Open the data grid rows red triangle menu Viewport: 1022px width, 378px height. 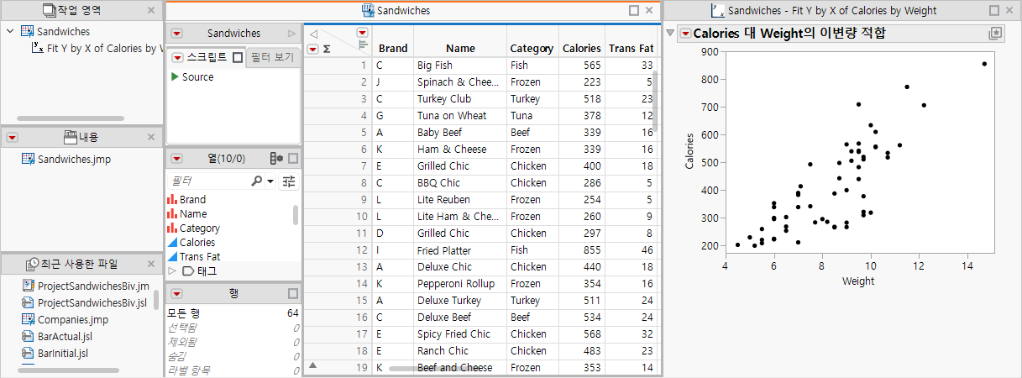tap(312, 49)
